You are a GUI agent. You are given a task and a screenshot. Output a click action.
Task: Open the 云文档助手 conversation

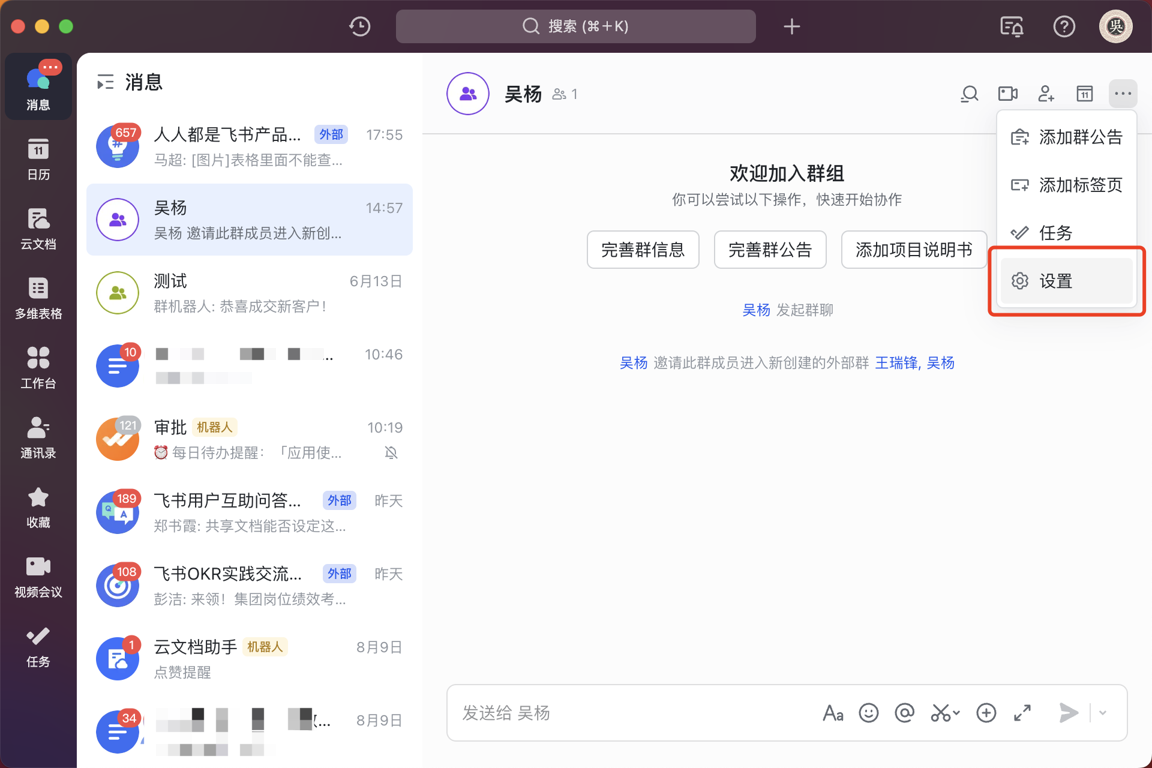pyautogui.click(x=250, y=659)
